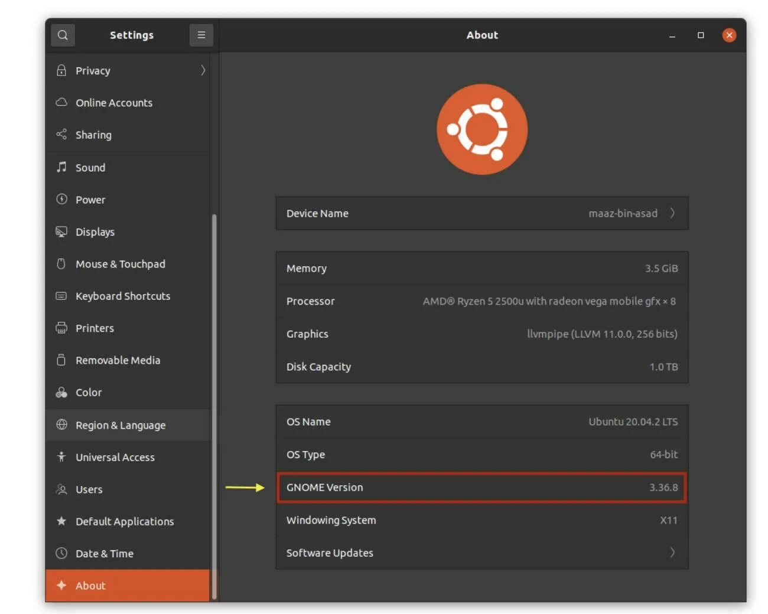
Task: Expand Privacy submenu chevron
Action: point(203,70)
